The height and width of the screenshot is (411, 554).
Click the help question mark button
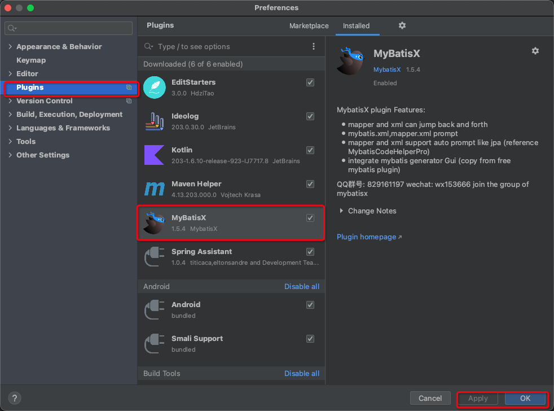click(x=15, y=398)
